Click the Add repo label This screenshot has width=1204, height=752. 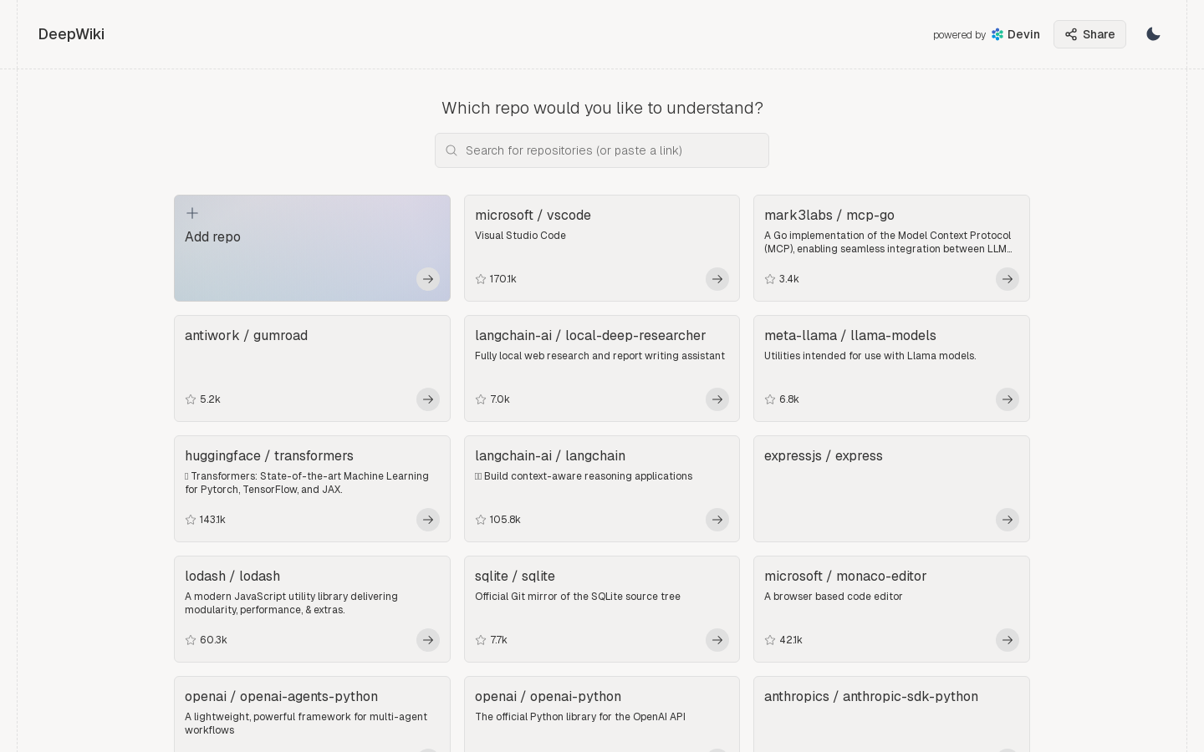(x=212, y=236)
